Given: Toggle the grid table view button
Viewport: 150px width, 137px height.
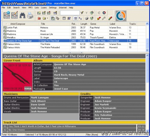Looking at the screenshot, I should pos(76,18).
